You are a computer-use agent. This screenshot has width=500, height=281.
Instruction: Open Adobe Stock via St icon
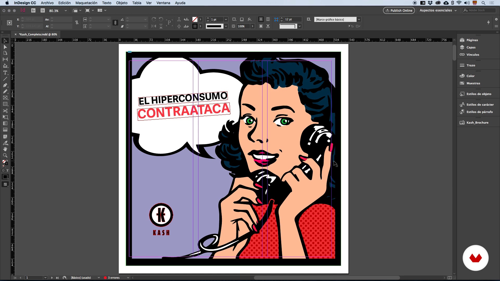point(43,10)
